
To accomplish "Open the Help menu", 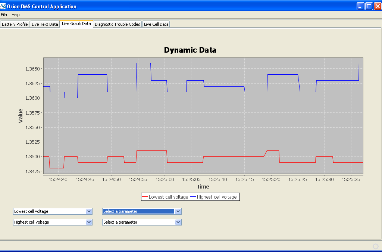I will [16, 15].
